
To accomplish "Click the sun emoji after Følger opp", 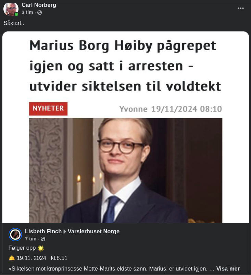I will (41, 248).
